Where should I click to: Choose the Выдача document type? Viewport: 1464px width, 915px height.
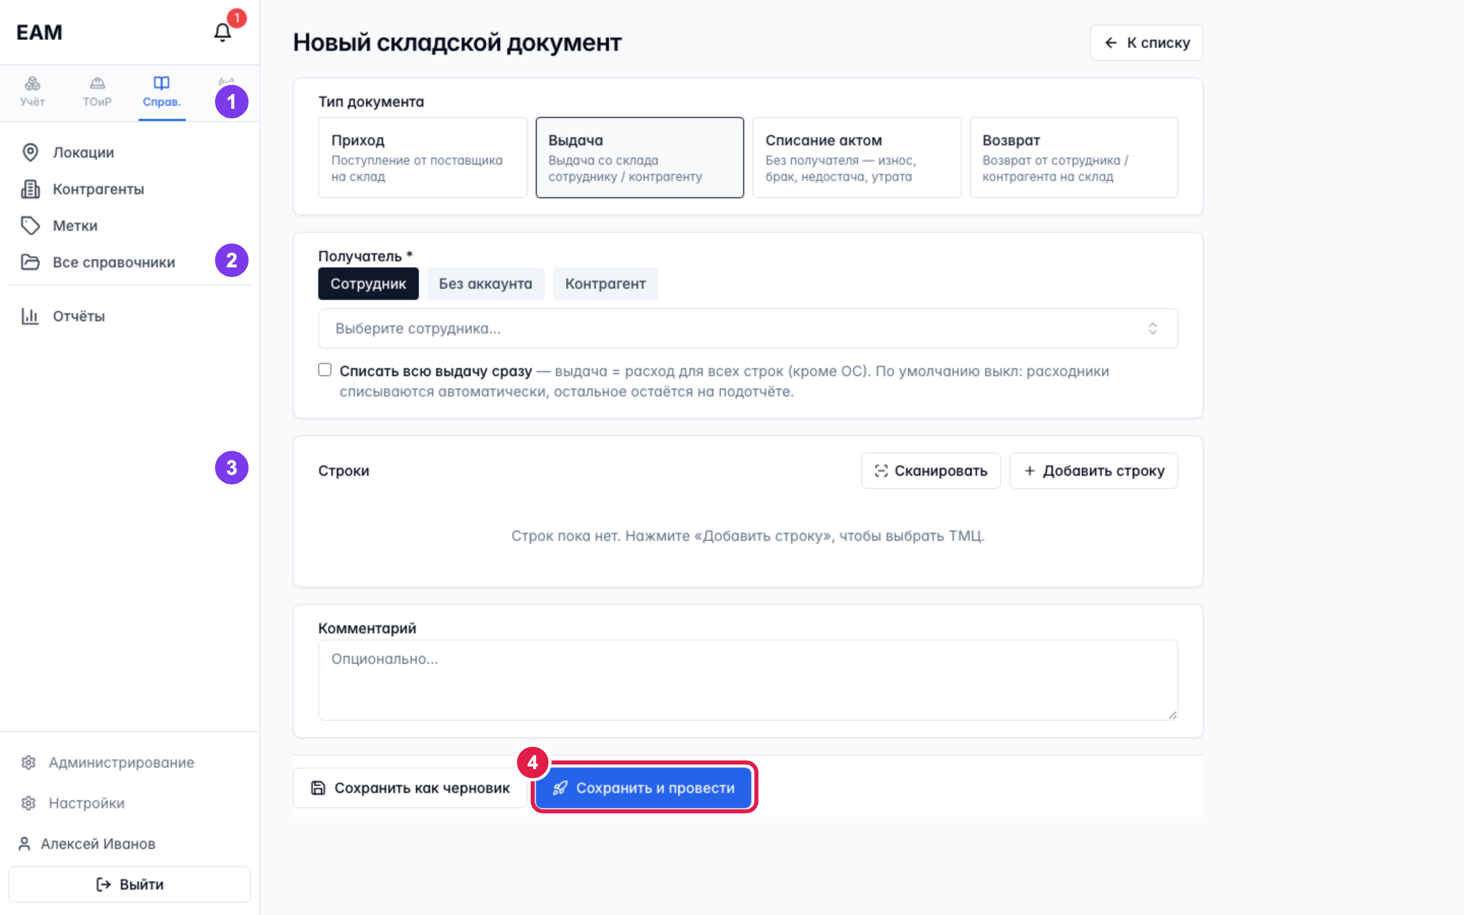pyautogui.click(x=639, y=158)
